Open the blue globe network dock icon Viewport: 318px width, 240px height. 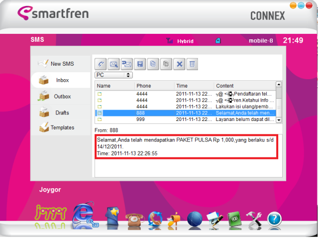click(x=195, y=219)
